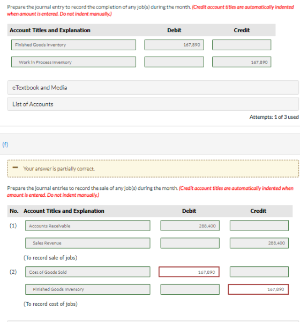The width and height of the screenshot is (300, 322).
Task: Click the 167,890 credit for Work In Process
Action: click(x=242, y=62)
